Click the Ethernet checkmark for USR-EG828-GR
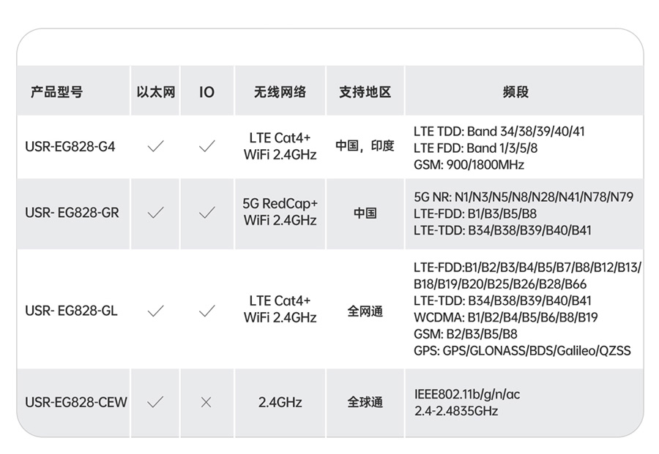Image resolution: width=659 pixels, height=454 pixels. [155, 213]
